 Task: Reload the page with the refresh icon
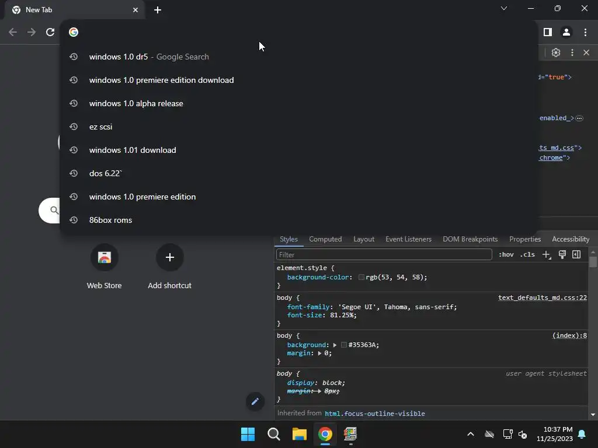(50, 32)
